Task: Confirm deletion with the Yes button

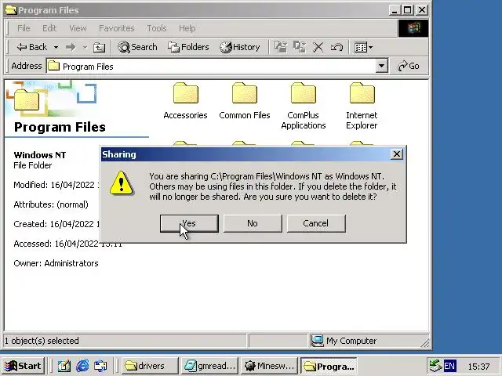Action: coord(189,223)
